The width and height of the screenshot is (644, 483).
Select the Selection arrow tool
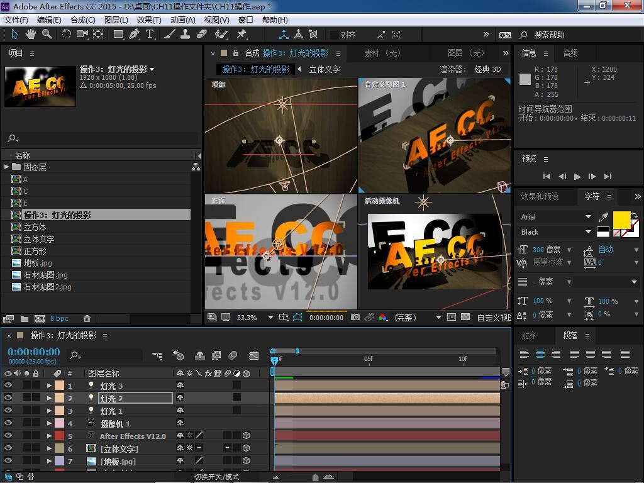[x=14, y=35]
